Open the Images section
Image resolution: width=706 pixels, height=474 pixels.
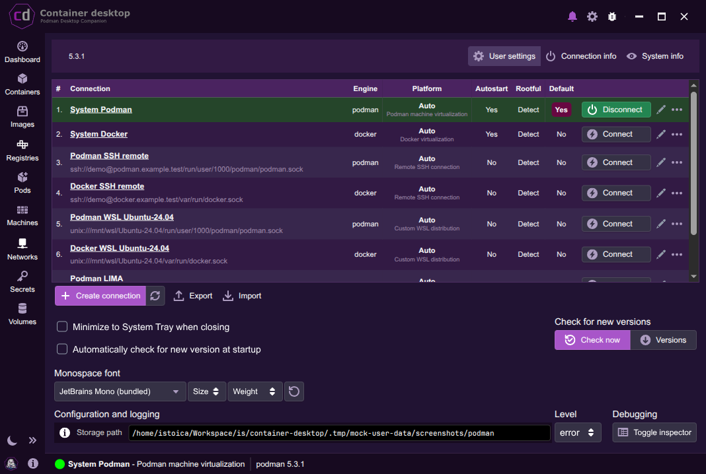[x=22, y=117]
